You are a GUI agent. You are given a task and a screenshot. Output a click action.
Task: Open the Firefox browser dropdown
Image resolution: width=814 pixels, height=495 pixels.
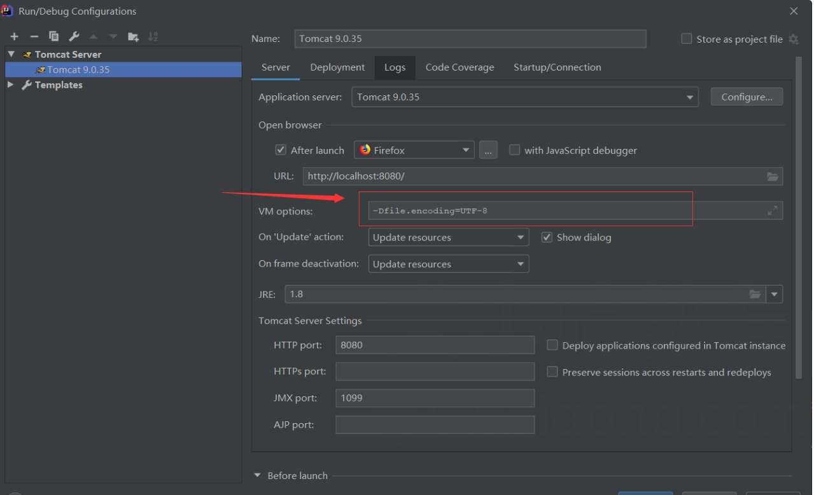(x=414, y=150)
